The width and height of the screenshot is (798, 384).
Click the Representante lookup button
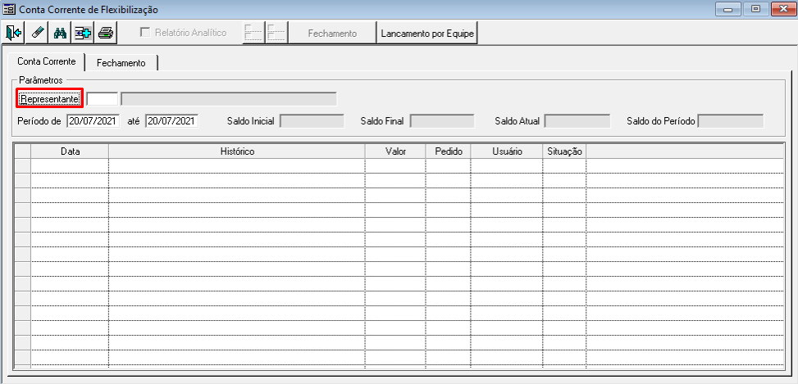[49, 99]
